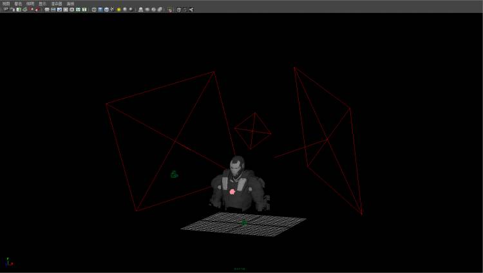483x273 pixels.
Task: Toggle the Field Chart icon
Action: [x=71, y=10]
